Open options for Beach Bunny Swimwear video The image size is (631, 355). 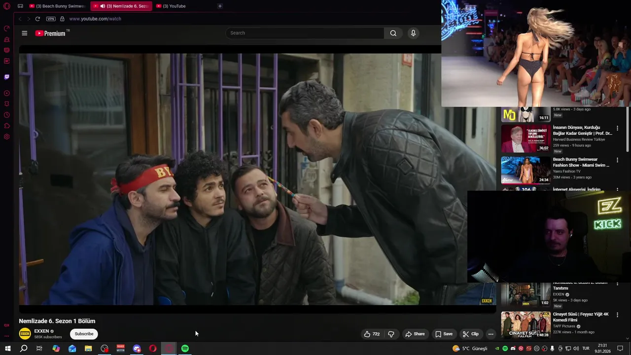617,160
